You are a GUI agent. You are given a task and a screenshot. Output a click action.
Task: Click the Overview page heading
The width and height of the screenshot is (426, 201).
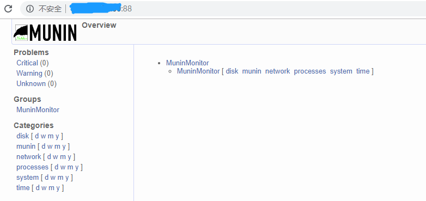coord(99,25)
